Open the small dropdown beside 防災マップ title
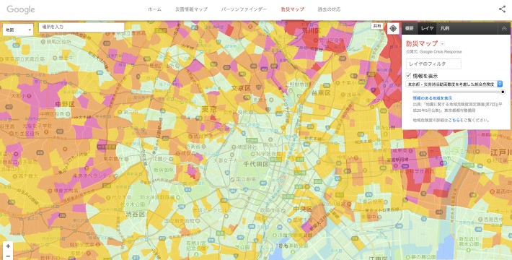Viewport: 512px width, 260px height. click(x=443, y=44)
